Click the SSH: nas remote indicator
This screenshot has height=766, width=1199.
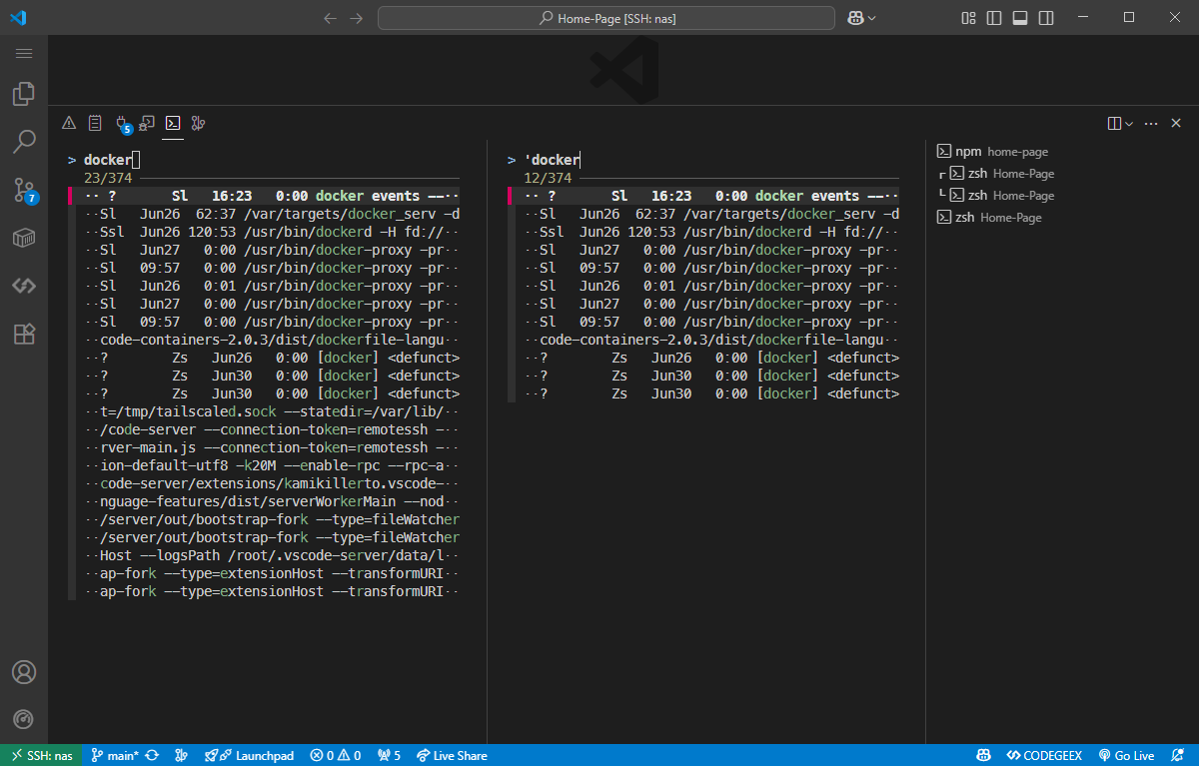click(x=41, y=755)
